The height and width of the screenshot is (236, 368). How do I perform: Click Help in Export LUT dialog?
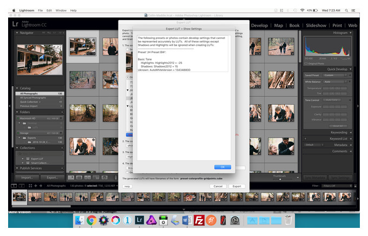pos(127,186)
